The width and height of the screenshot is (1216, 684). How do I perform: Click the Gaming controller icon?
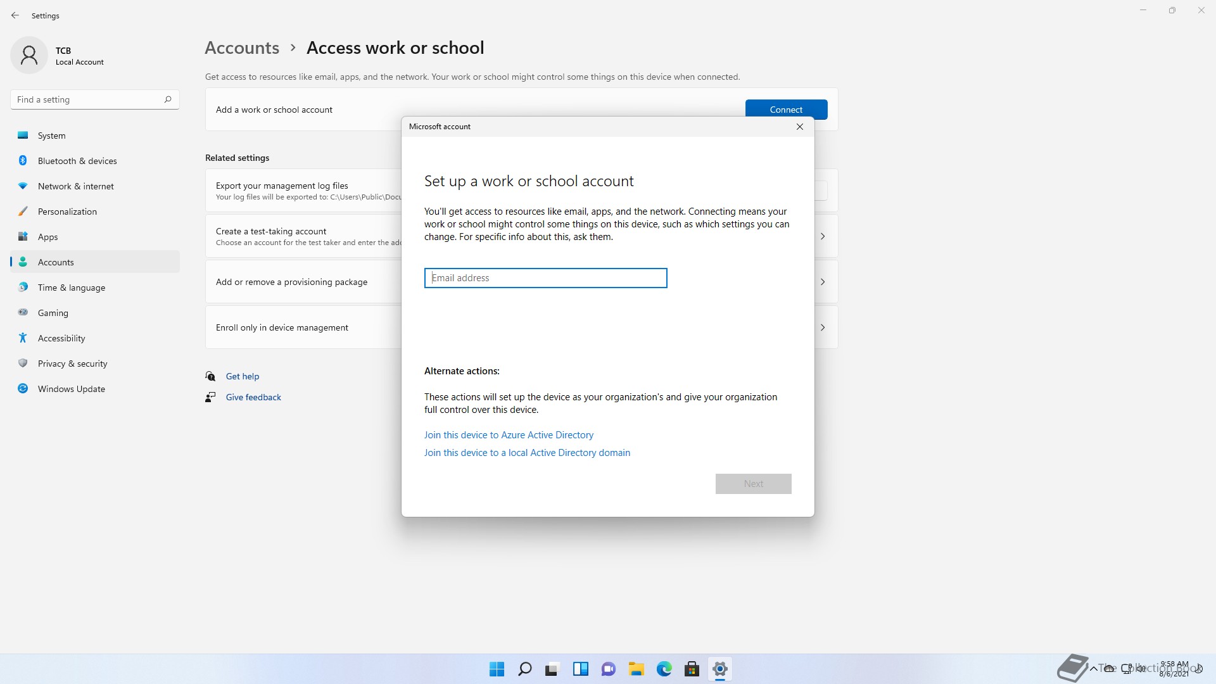tap(23, 312)
